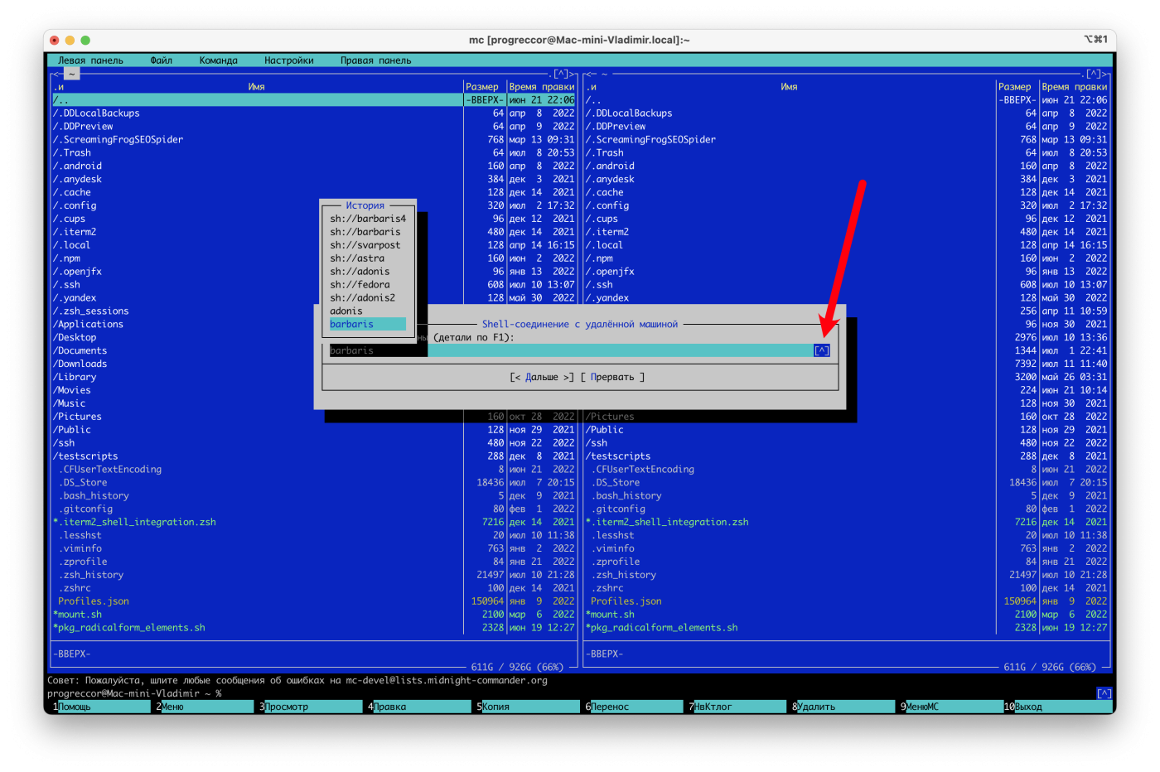Click 7 НвКтлог function key
Viewport: 1160px width, 772px height.
coord(739,707)
